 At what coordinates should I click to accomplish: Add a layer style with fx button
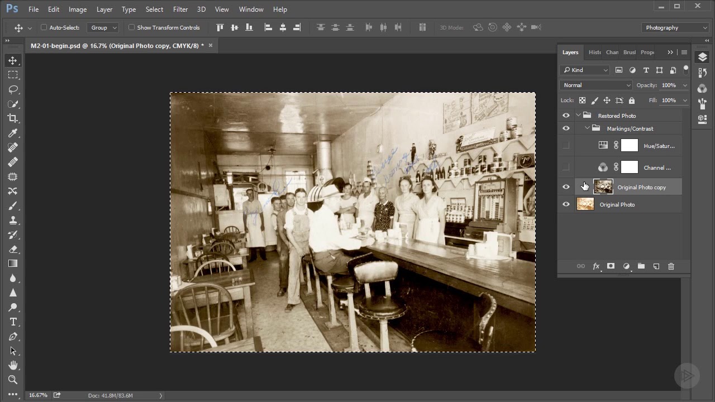pyautogui.click(x=596, y=266)
